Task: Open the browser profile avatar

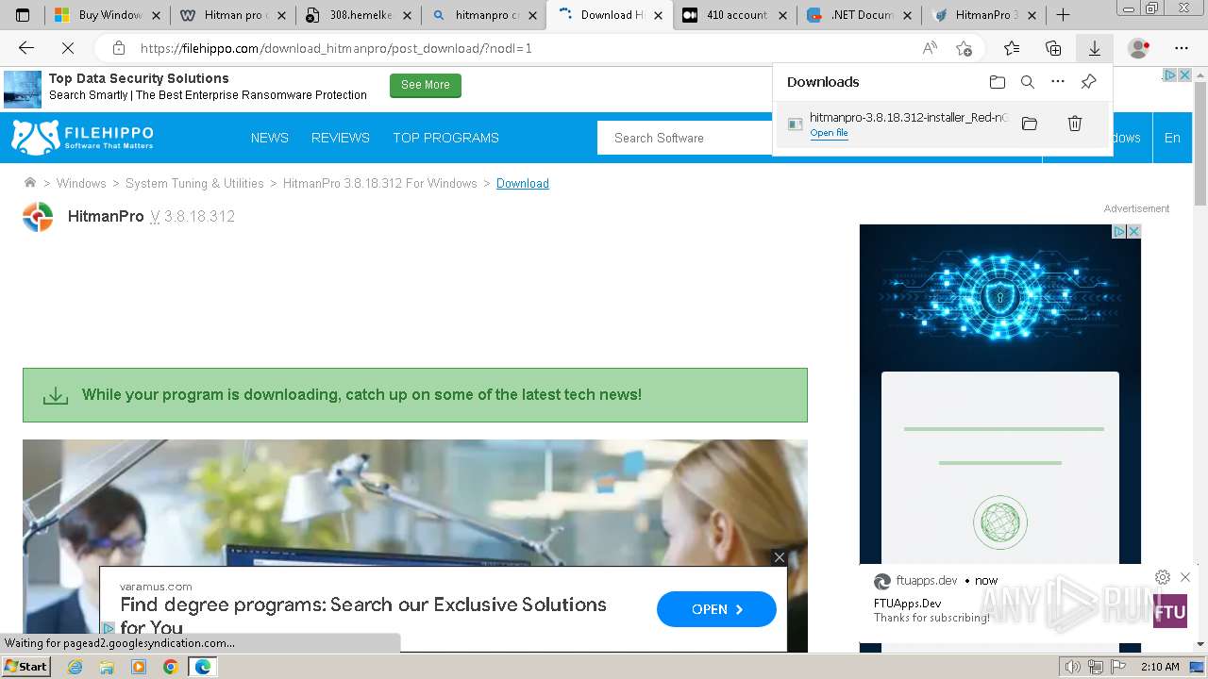Action: (x=1139, y=48)
